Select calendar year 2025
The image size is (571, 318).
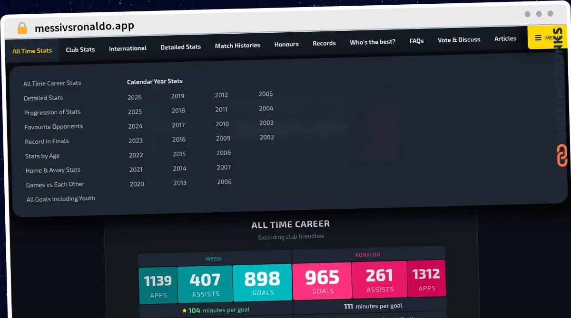[x=135, y=112]
